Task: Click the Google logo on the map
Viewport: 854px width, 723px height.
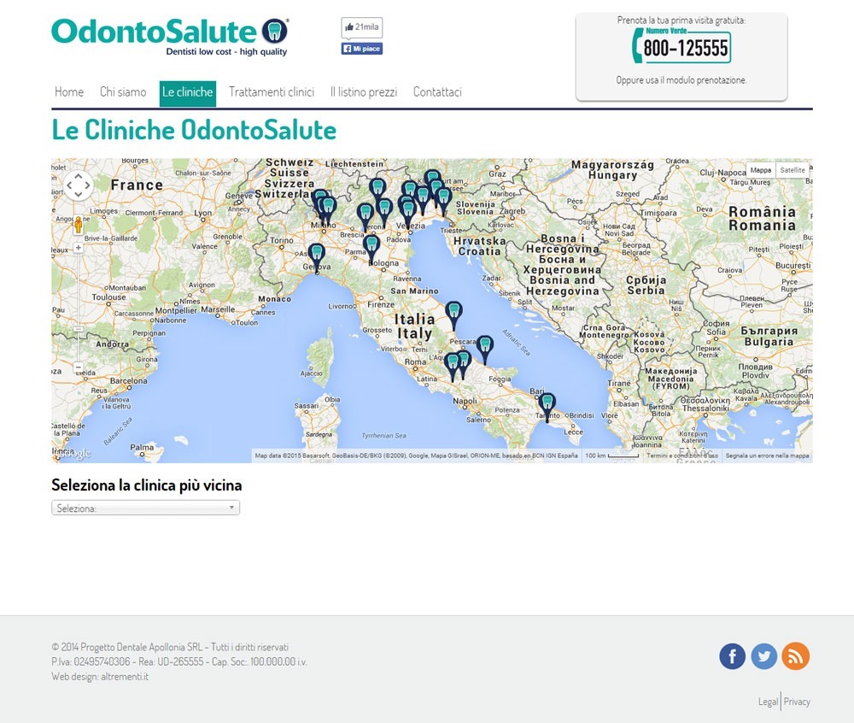Action: [x=74, y=453]
